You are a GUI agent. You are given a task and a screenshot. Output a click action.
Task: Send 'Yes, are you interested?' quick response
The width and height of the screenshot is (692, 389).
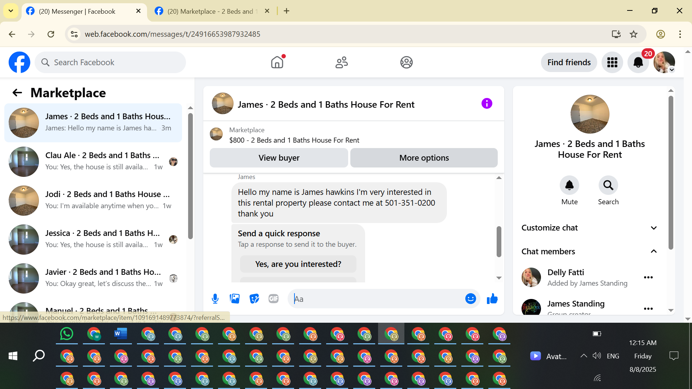point(298,264)
